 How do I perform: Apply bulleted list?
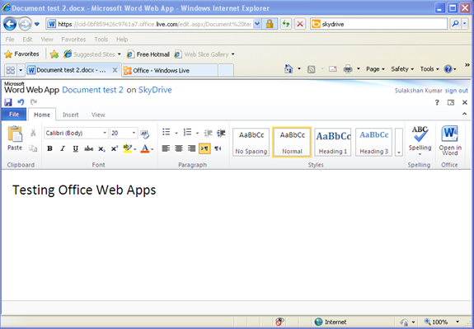click(167, 132)
